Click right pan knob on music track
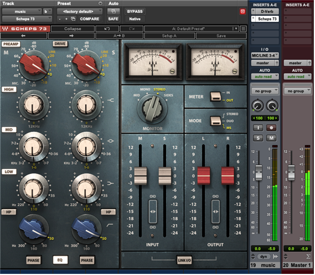This screenshot has width=315, height=275. pyautogui.click(x=272, y=105)
